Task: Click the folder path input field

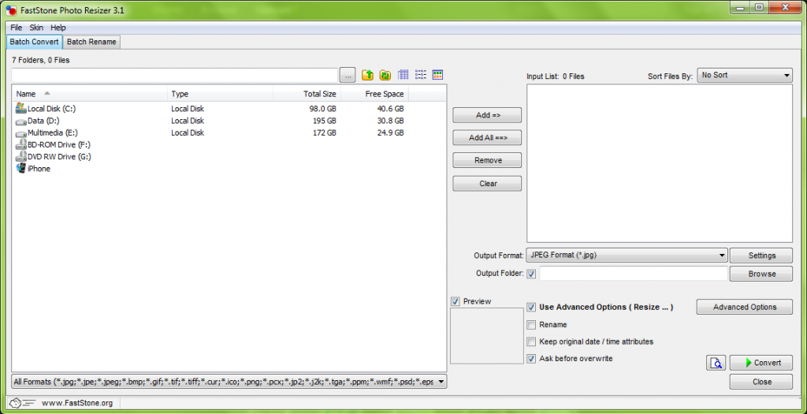Action: 174,75
